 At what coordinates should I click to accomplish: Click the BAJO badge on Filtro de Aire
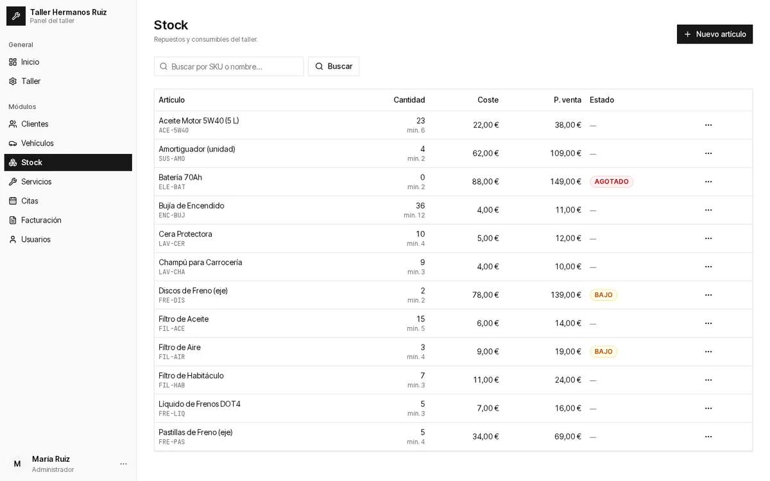(x=604, y=351)
